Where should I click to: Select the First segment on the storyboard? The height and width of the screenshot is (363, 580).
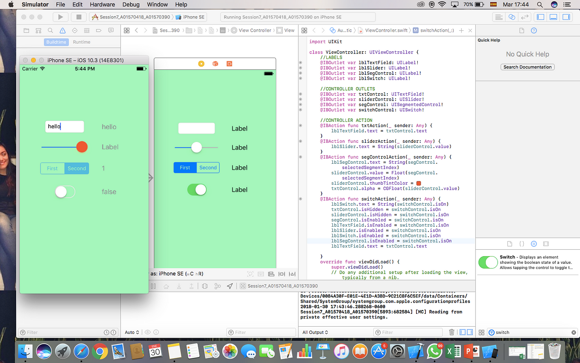pos(185,168)
